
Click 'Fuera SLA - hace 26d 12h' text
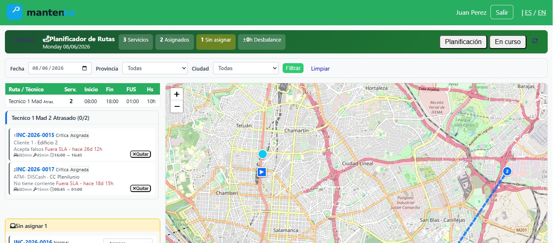click(x=74, y=149)
